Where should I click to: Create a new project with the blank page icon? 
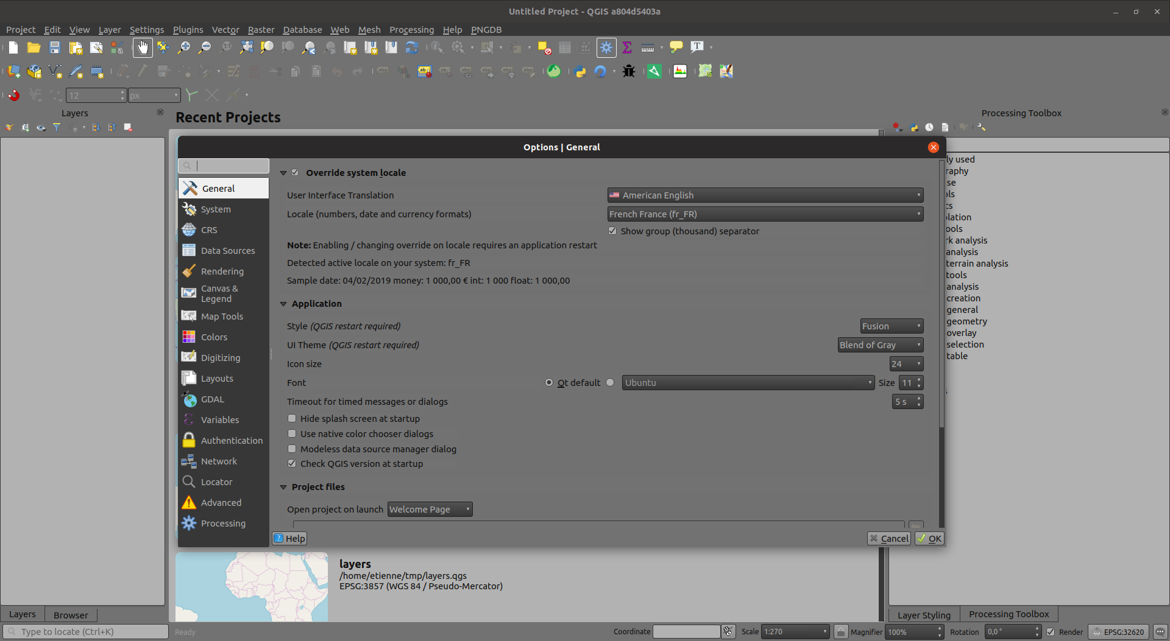click(x=13, y=47)
